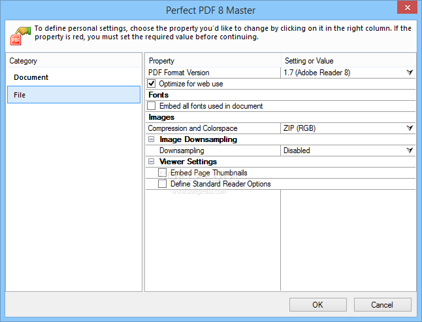Uncheck Optimize for web use
This screenshot has width=422, height=322.
pos(152,84)
